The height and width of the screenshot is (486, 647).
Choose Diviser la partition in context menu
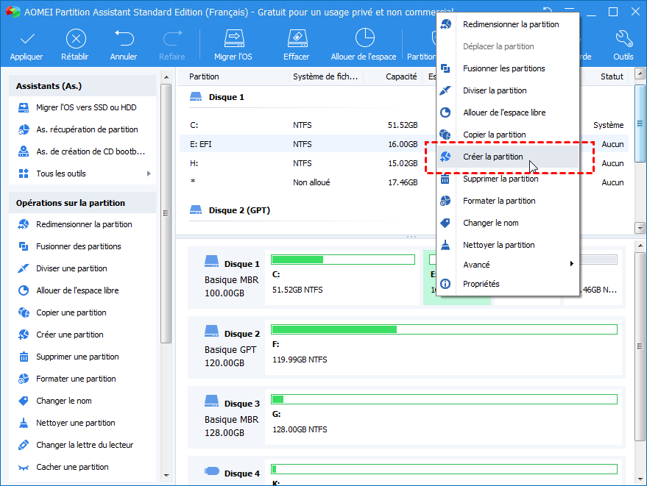509,90
